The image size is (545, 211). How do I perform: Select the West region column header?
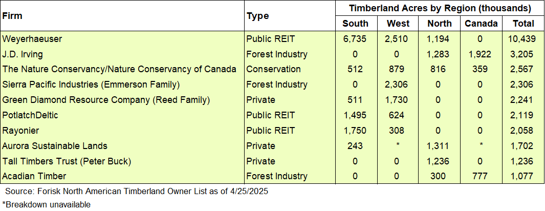pos(398,23)
